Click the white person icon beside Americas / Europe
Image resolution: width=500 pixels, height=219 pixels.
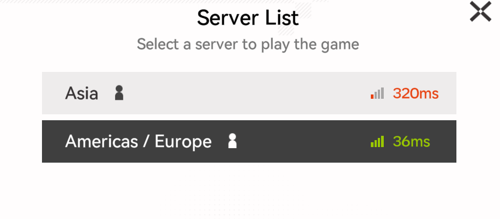[233, 141]
